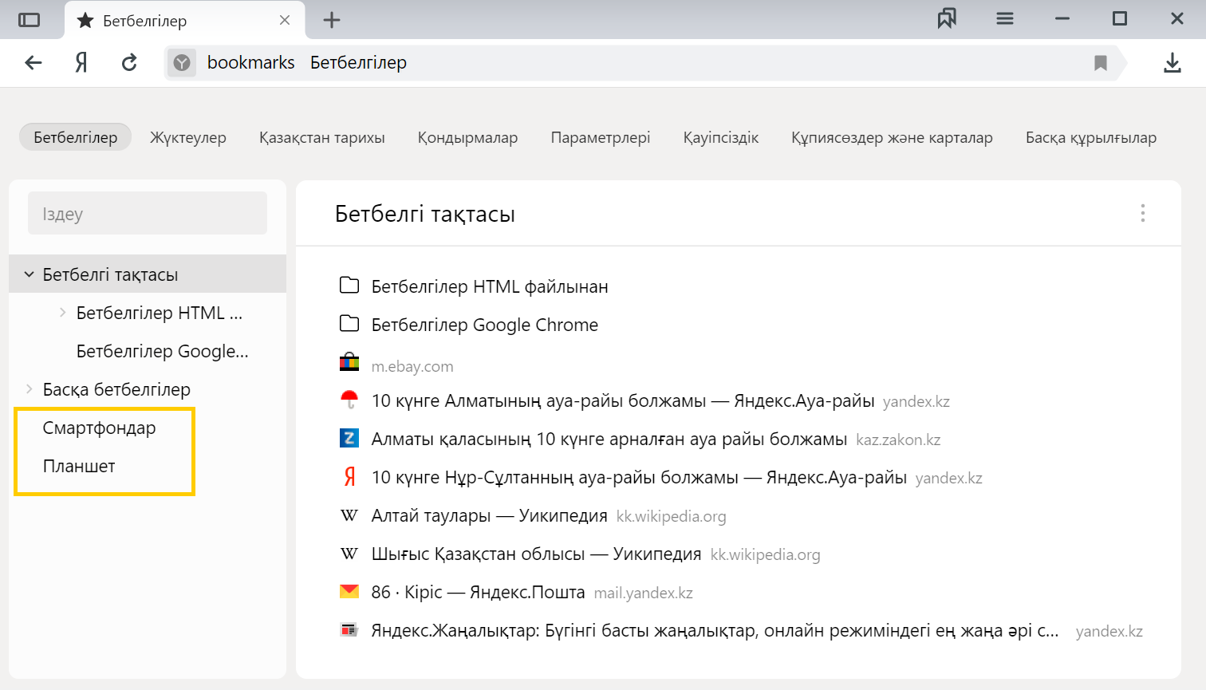
Task: Select Бетбелгі тақтасы in the sidebar tree
Action: pyautogui.click(x=148, y=274)
